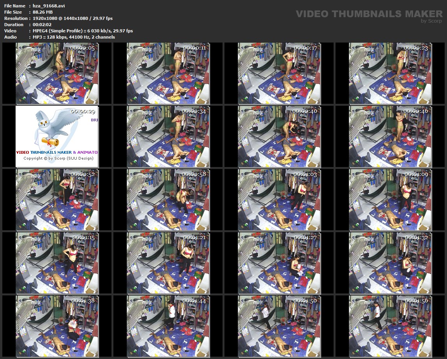Select the thumbnail stamped 00:00:11
Image resolution: width=447 pixels, height=359 pixels.
[x=168, y=73]
